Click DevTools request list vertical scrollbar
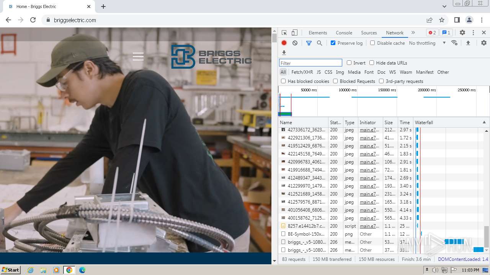The width and height of the screenshot is (490, 275). [487, 236]
